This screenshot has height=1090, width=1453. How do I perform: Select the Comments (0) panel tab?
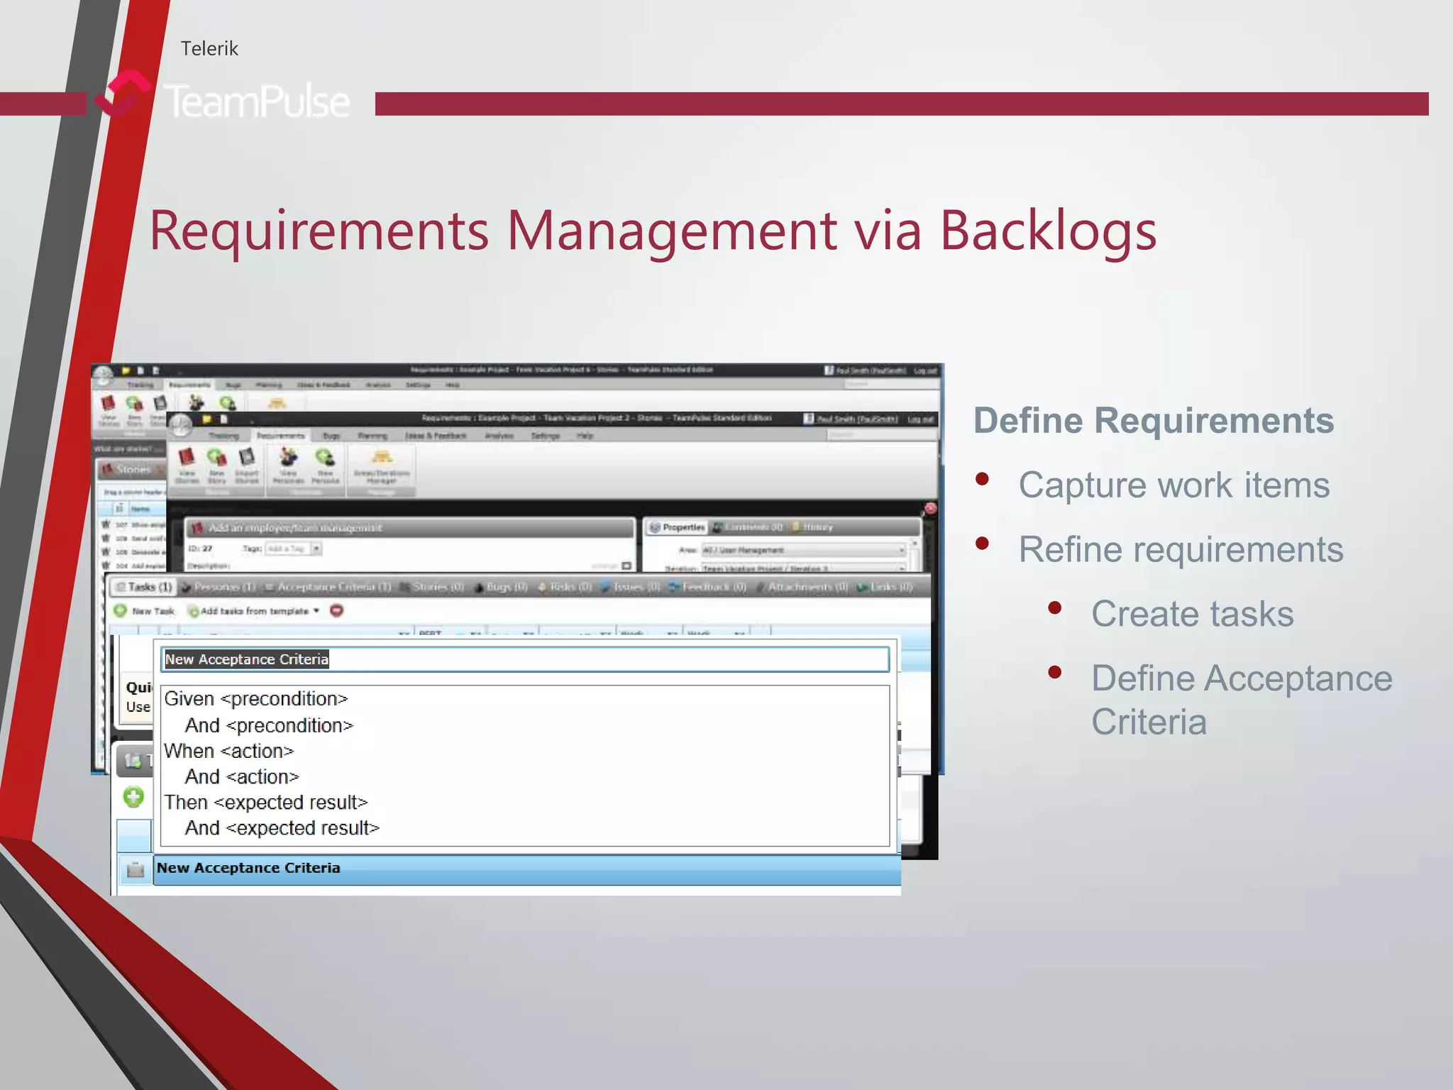(747, 527)
